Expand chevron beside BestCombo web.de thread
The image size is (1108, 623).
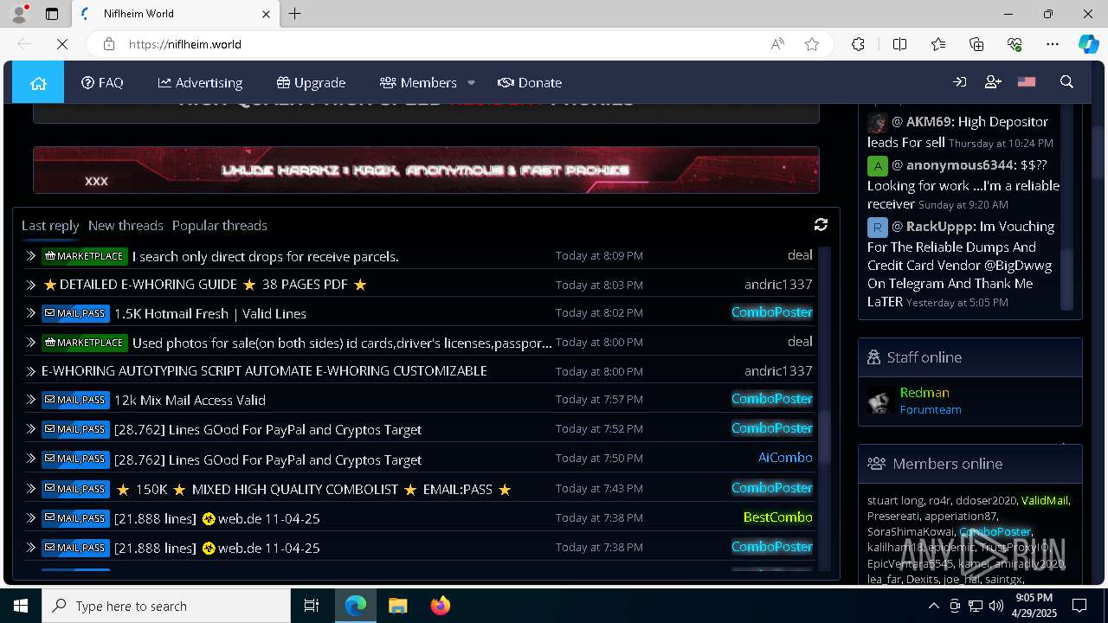tap(30, 518)
